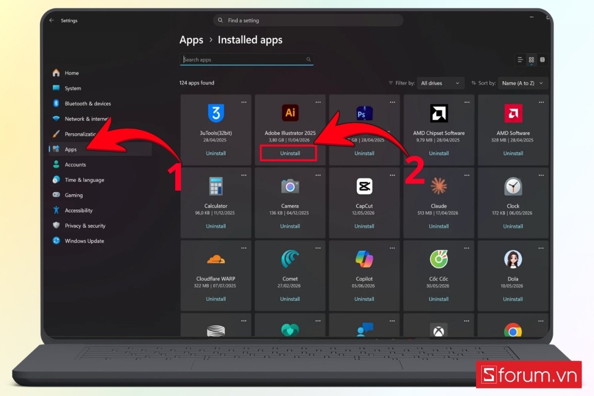Image resolution: width=594 pixels, height=396 pixels.
Task: Click the 3uTools app icon
Action: tap(216, 113)
